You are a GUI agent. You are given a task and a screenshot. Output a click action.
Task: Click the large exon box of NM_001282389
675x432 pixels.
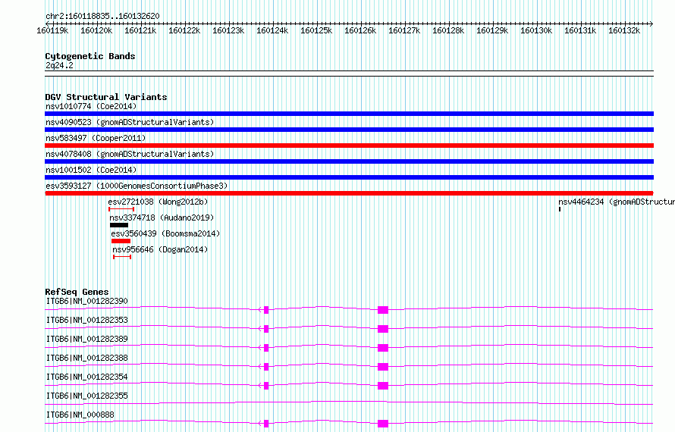[383, 348]
